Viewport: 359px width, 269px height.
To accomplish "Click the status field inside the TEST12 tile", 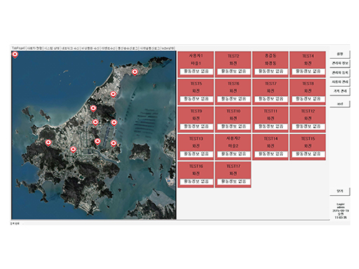I will click(x=308, y=126).
